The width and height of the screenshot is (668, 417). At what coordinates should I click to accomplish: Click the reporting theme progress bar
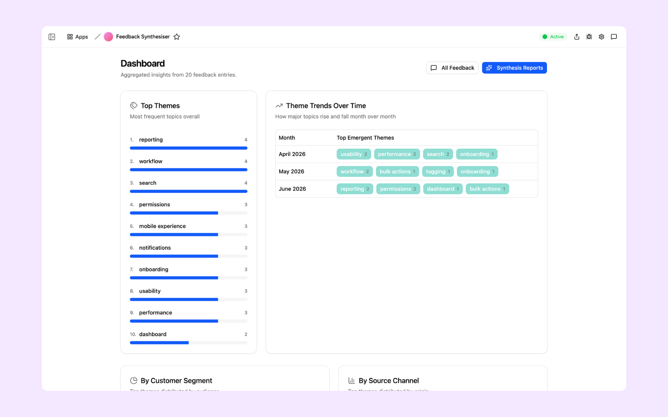coord(189,148)
